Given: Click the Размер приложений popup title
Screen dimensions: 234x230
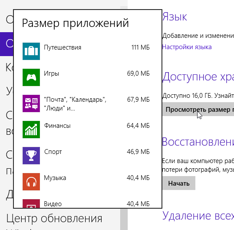Looking at the screenshot, I should click(x=76, y=23).
